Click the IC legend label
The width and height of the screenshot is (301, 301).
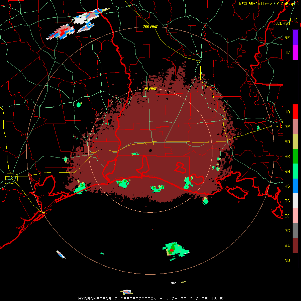pos(287,216)
